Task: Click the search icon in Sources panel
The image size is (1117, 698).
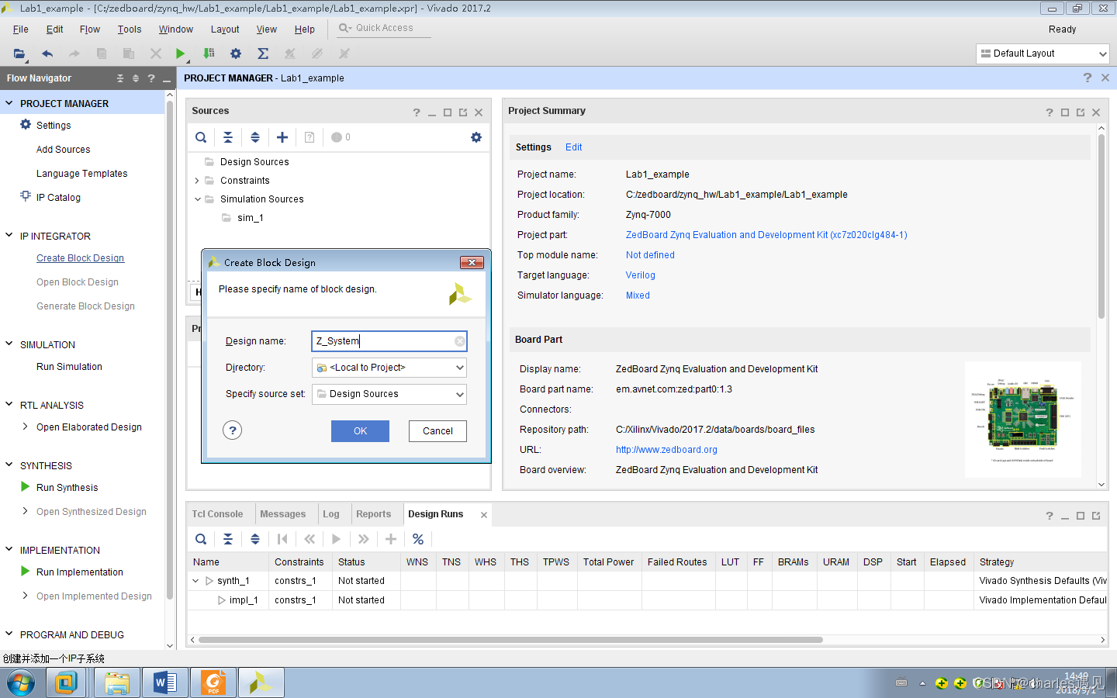Action: (201, 137)
